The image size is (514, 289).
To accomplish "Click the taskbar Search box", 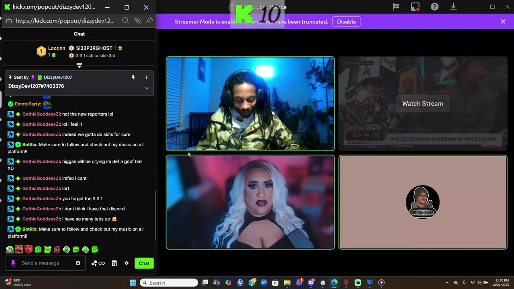I will click(169, 283).
